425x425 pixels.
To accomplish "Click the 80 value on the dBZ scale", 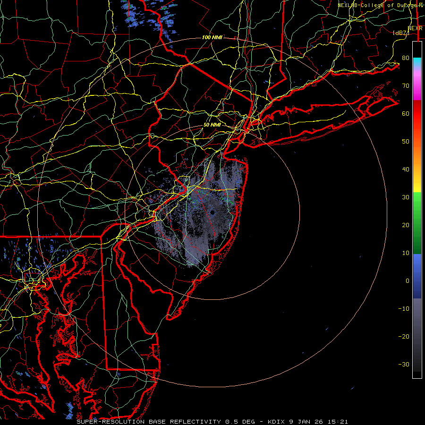I will point(406,58).
